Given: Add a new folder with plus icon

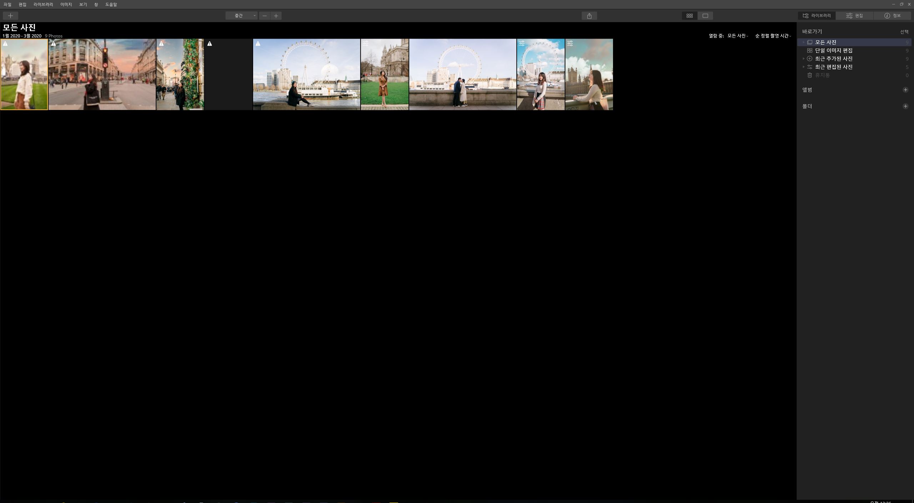Looking at the screenshot, I should (905, 106).
